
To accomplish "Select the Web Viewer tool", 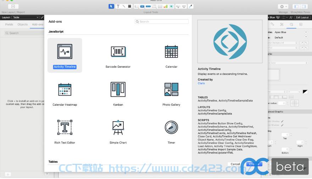I will pyautogui.click(x=172, y=7).
